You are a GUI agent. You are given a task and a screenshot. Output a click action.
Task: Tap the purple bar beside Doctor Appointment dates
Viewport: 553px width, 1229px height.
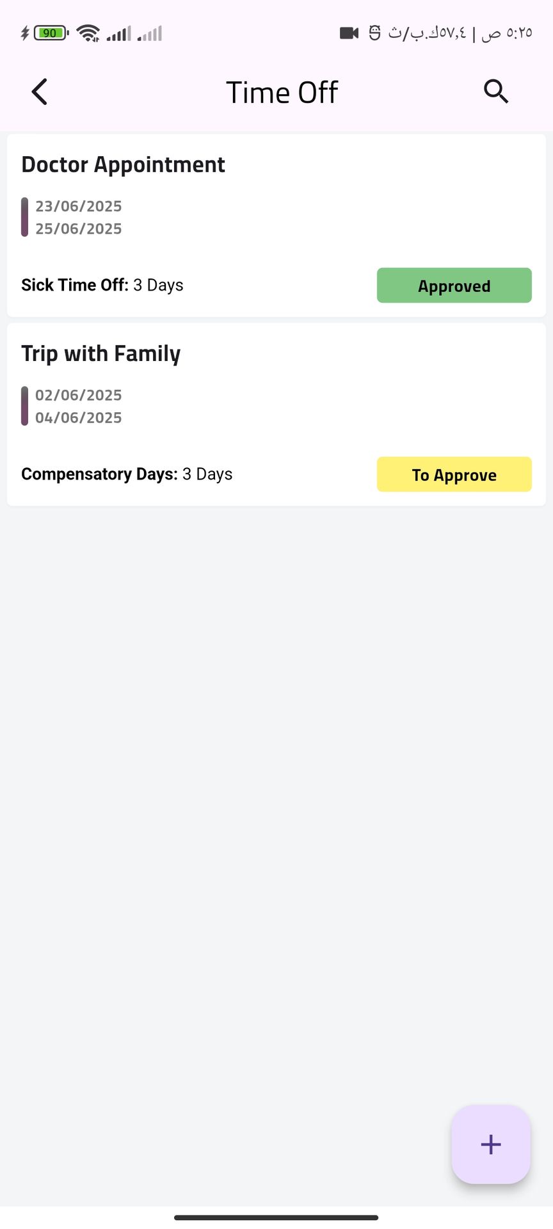coord(25,217)
